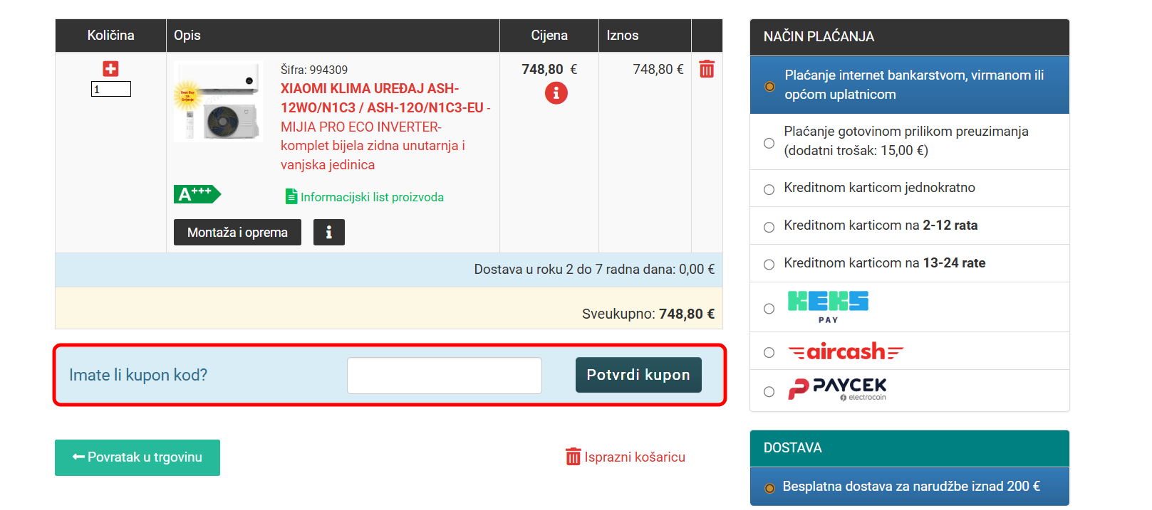Open the KEKS Pay logo

point(827,306)
